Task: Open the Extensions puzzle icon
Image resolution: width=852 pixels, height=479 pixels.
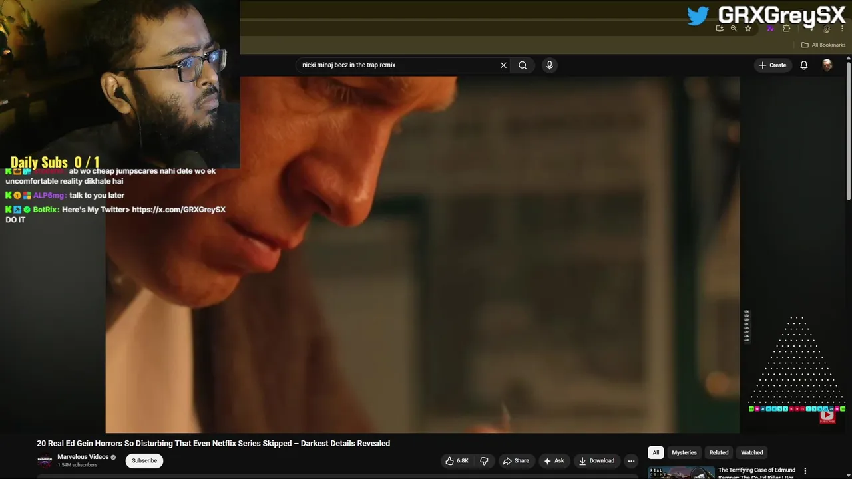Action: (787, 29)
